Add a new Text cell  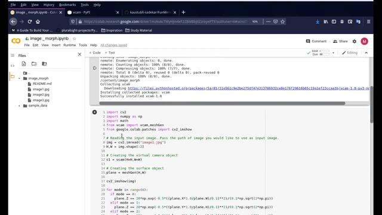110,53
